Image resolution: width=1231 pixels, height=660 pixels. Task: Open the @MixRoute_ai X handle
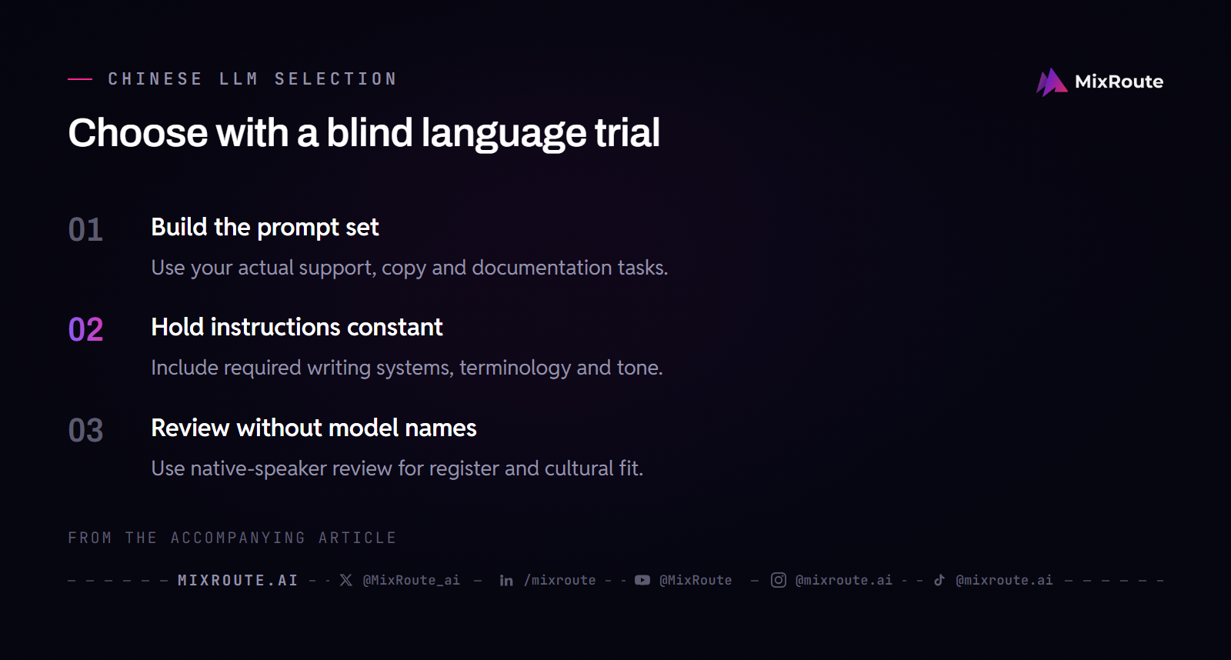(412, 580)
